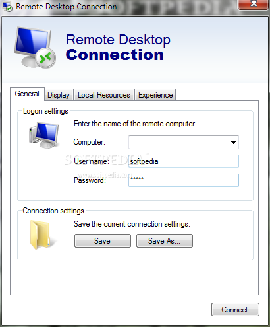Screen dimensions: 270x327
Task: Click the 'Connection settings' group title
Action: pos(53,211)
